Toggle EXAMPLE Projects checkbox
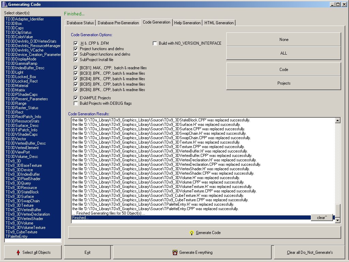 tap(76, 98)
